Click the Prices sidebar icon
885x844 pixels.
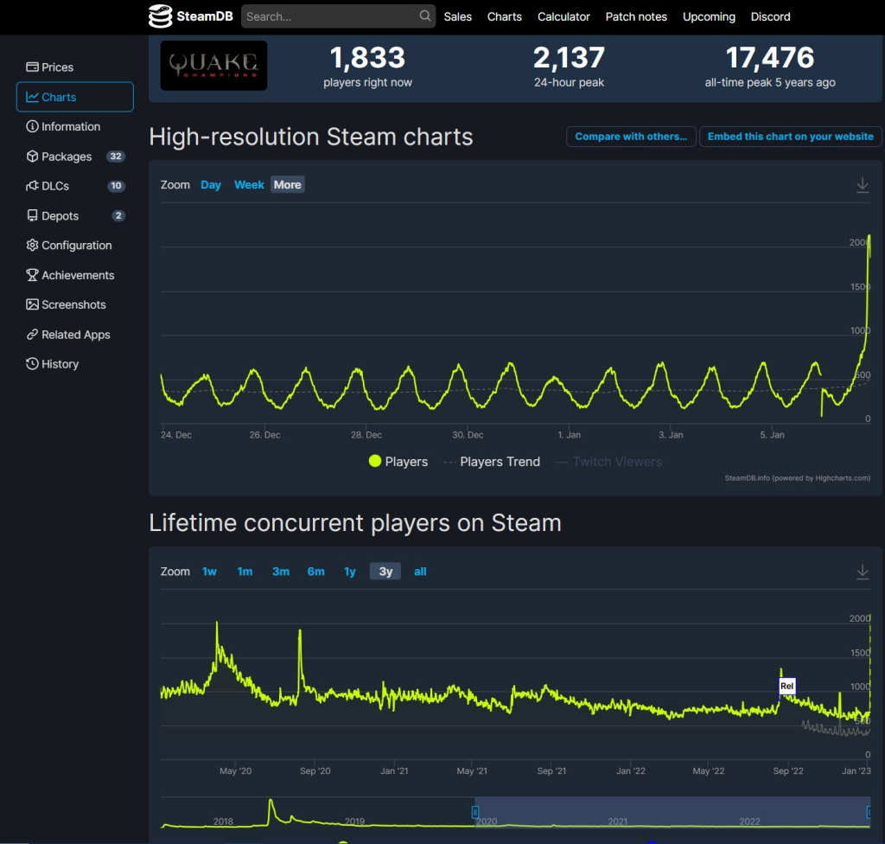[x=32, y=67]
